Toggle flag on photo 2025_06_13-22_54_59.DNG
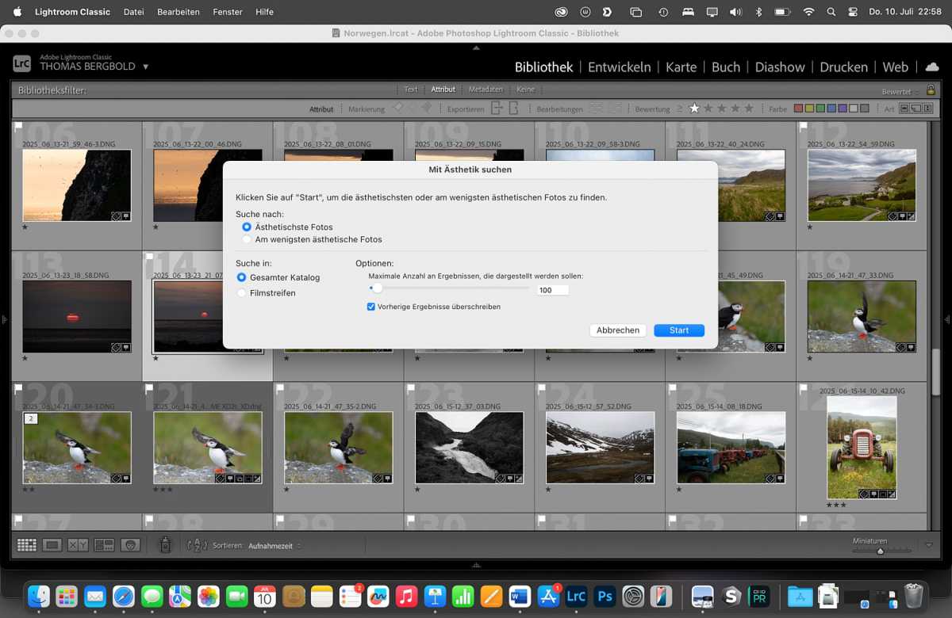 pyautogui.click(x=804, y=127)
